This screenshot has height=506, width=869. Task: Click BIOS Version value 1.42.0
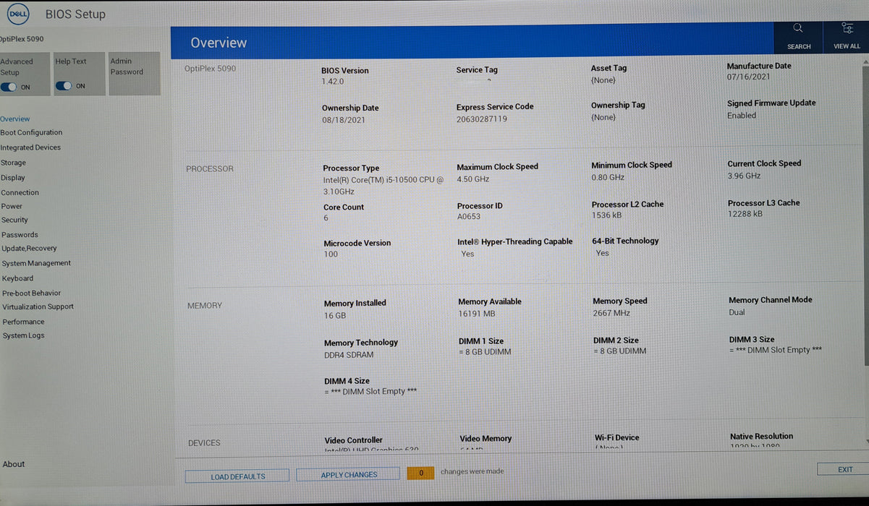click(334, 82)
